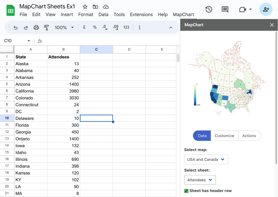Open the three-dot more toolbar options
This screenshot has height=197, width=278.
140,27
